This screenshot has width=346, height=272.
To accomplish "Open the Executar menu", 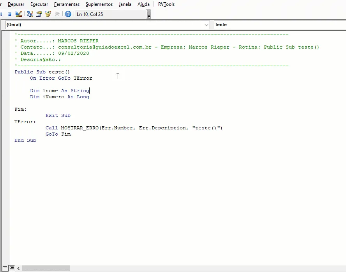I will [39, 4].
